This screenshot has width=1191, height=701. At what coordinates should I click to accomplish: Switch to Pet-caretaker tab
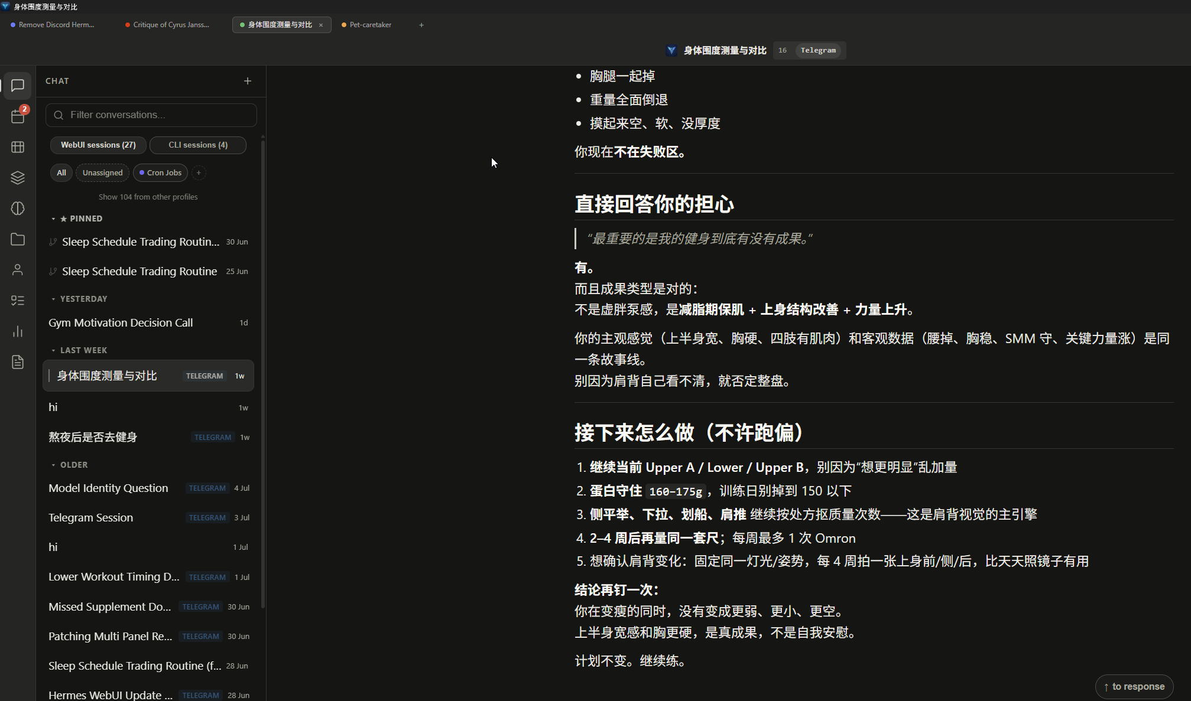tap(366, 25)
